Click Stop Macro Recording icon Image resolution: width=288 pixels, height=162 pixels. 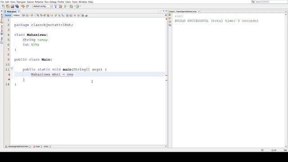[x=78, y=15]
